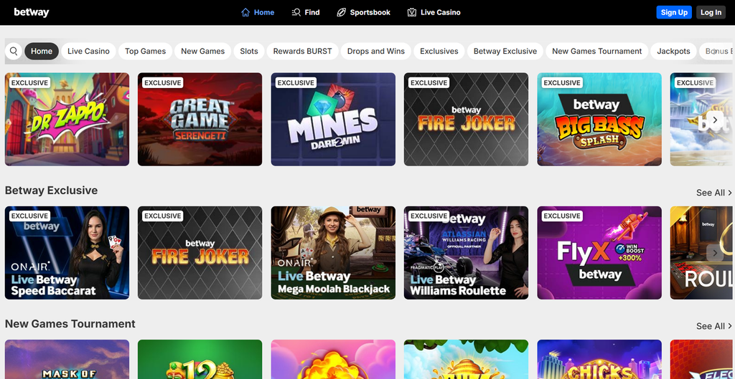The width and height of the screenshot is (735, 379).
Task: Click the betway logo
Action: [x=32, y=12]
